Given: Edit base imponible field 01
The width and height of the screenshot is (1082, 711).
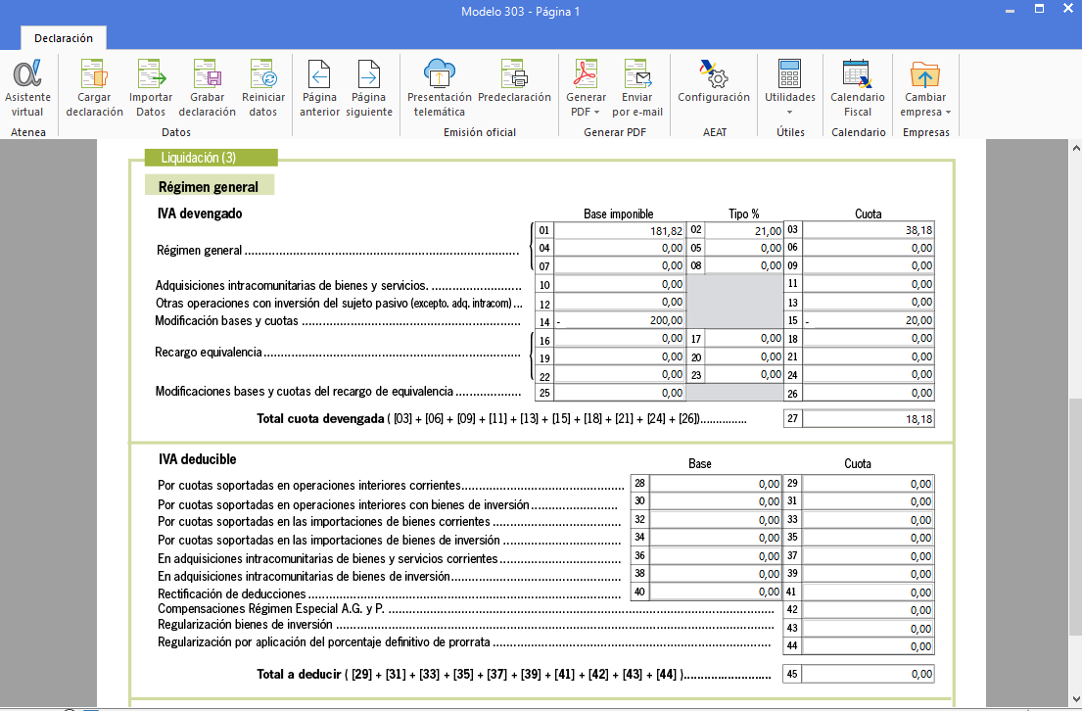Looking at the screenshot, I should click(x=619, y=230).
